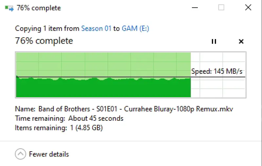Click the "Speed: 145 MB/s" label

[217, 71]
